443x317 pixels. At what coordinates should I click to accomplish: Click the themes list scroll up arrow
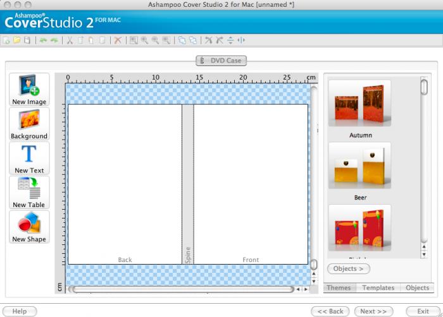point(424,246)
